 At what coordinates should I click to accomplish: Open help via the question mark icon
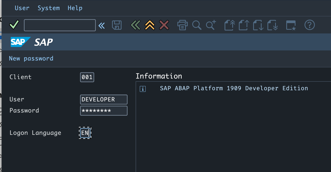[x=310, y=25]
